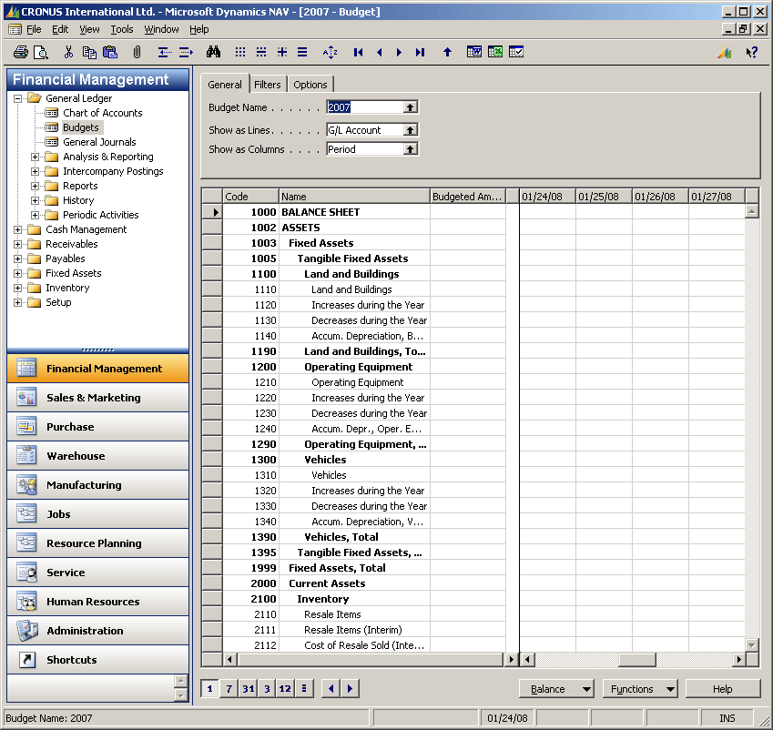Open the Sales & Marketing navigation menu
Image resolution: width=773 pixels, height=730 pixels.
pos(97,398)
